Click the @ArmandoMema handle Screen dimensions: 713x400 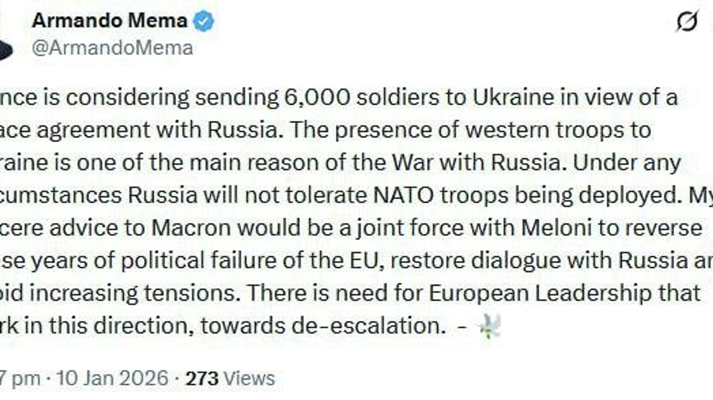click(x=113, y=48)
